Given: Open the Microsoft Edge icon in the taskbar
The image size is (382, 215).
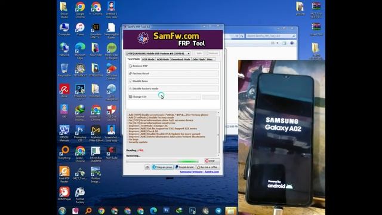Looking at the screenshot, I should pos(153,211).
